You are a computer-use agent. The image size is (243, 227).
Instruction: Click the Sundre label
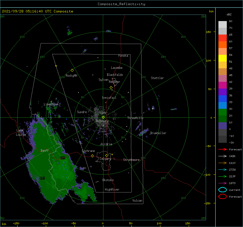tap(82, 112)
